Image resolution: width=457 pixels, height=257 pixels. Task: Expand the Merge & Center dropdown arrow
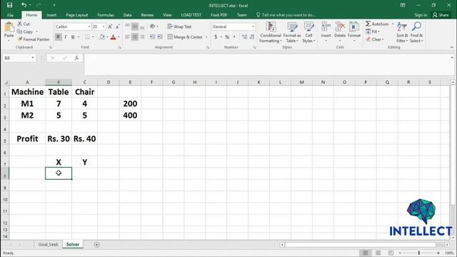[206, 37]
